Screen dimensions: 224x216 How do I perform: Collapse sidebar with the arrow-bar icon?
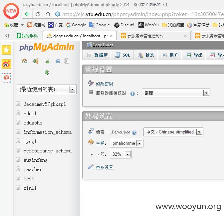tap(7, 36)
